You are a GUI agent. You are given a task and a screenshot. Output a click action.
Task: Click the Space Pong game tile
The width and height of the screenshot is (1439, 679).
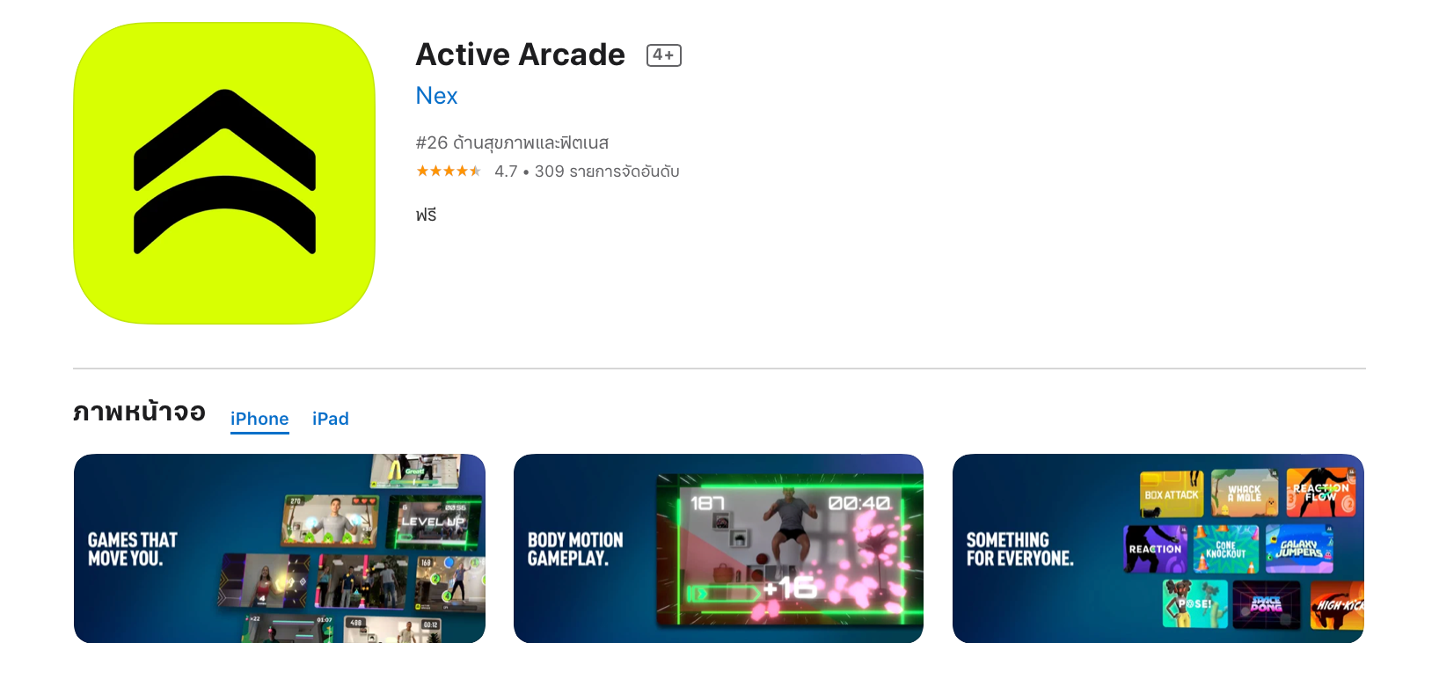point(1266,604)
